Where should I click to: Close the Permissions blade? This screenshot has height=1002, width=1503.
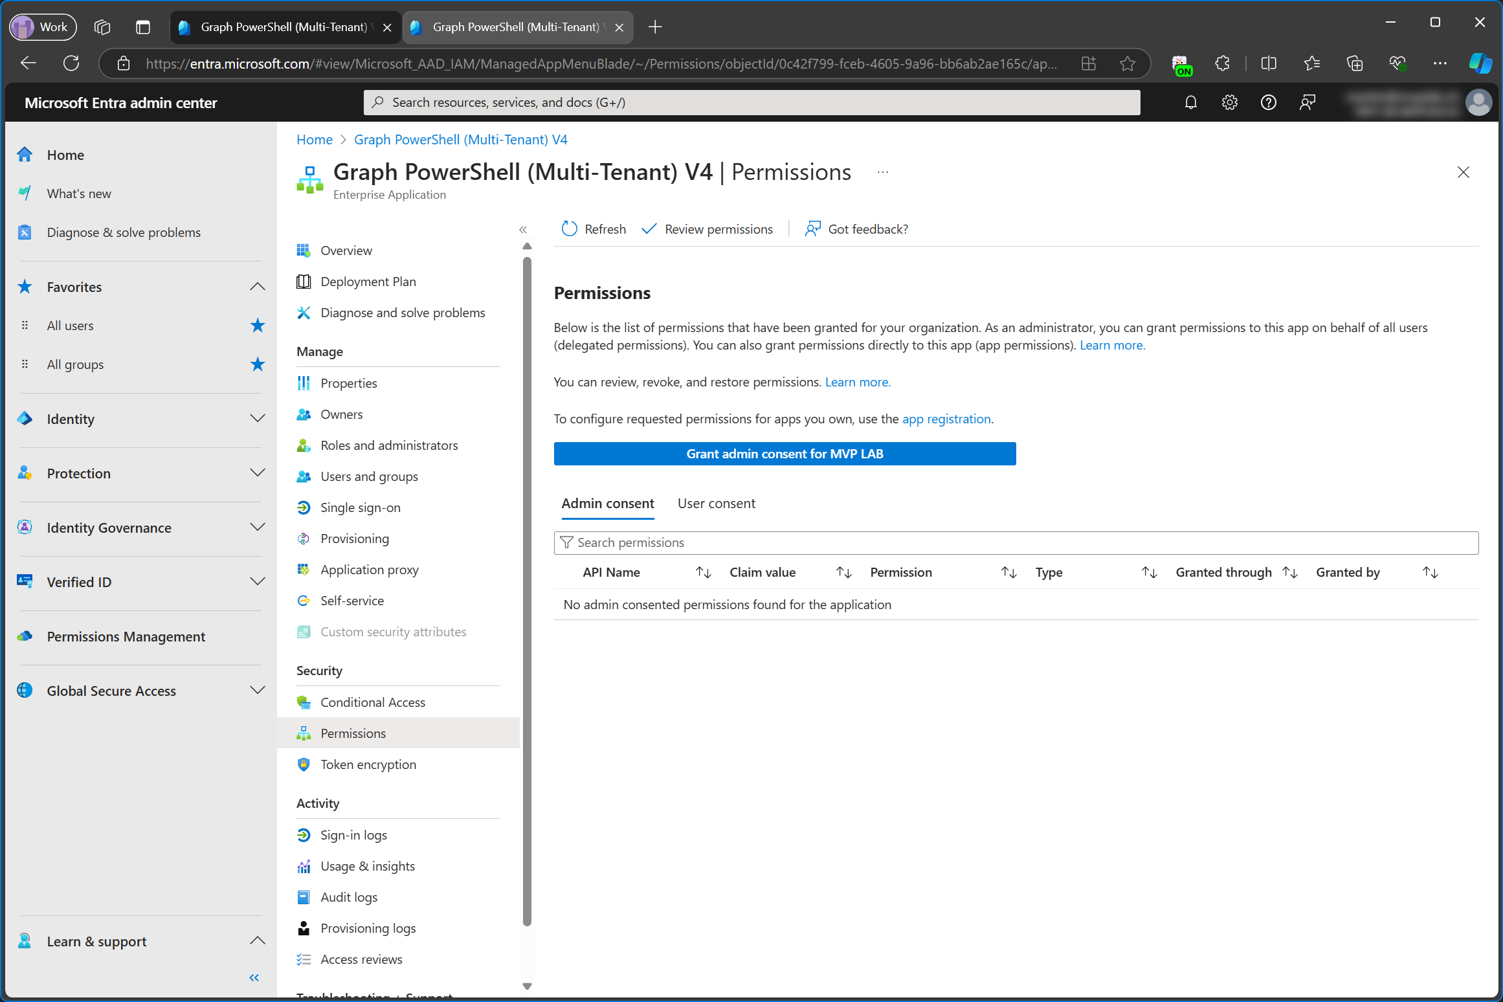1463,172
